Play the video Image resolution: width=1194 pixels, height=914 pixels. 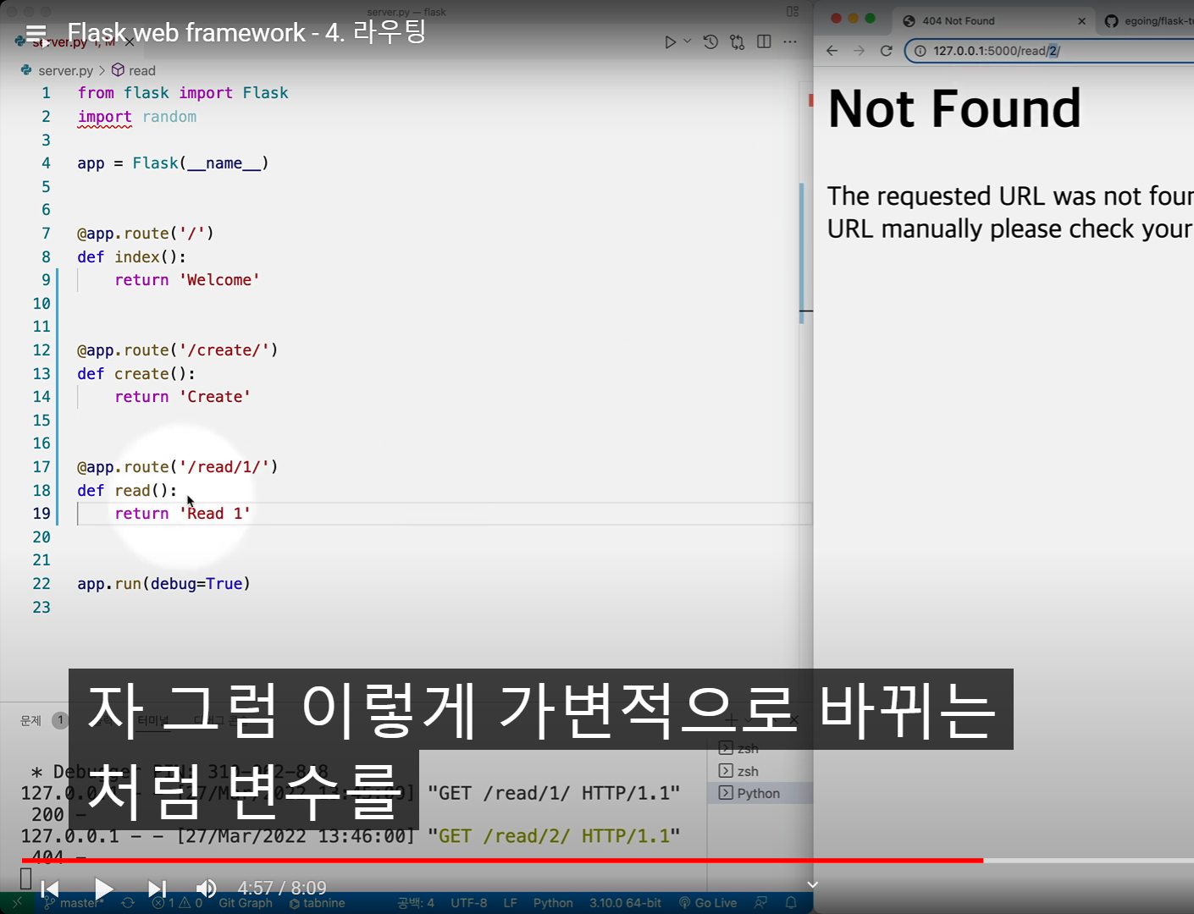103,889
